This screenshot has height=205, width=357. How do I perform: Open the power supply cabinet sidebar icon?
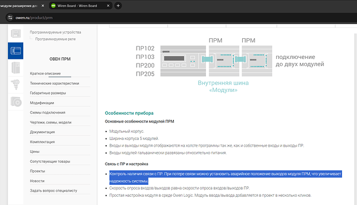(x=16, y=68)
